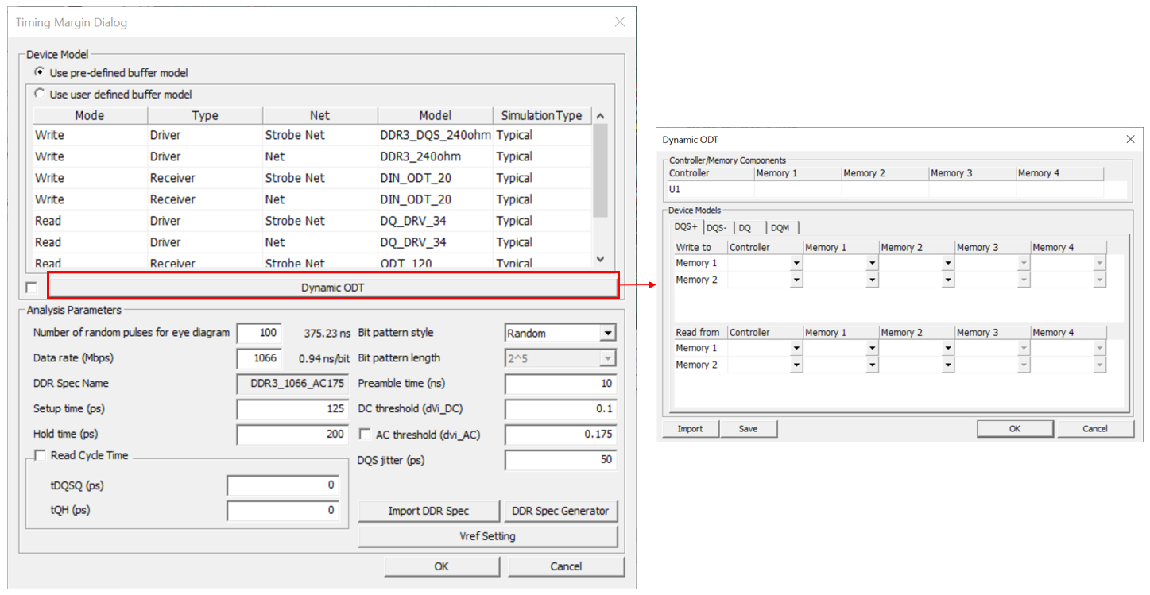Select Use user defined buffer model option
The image size is (1150, 595).
(40, 94)
